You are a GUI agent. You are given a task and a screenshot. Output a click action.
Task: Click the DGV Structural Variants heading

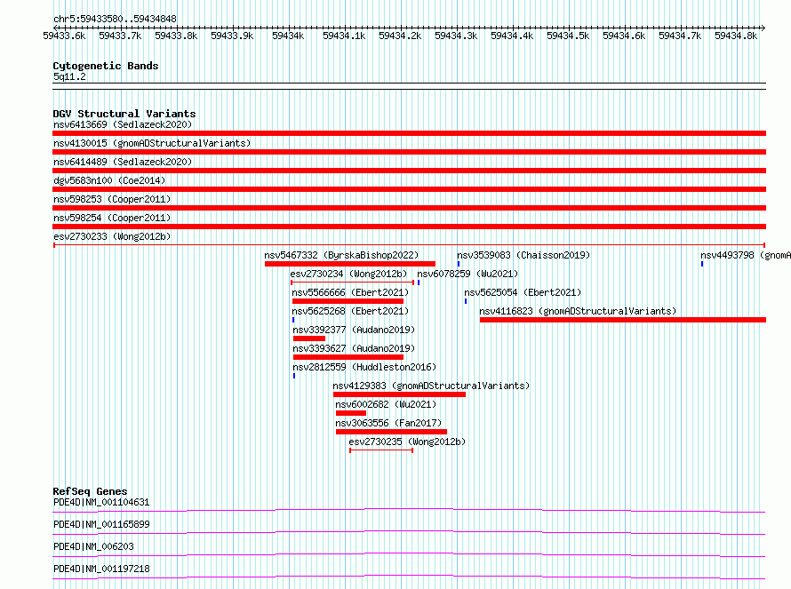[x=124, y=114]
